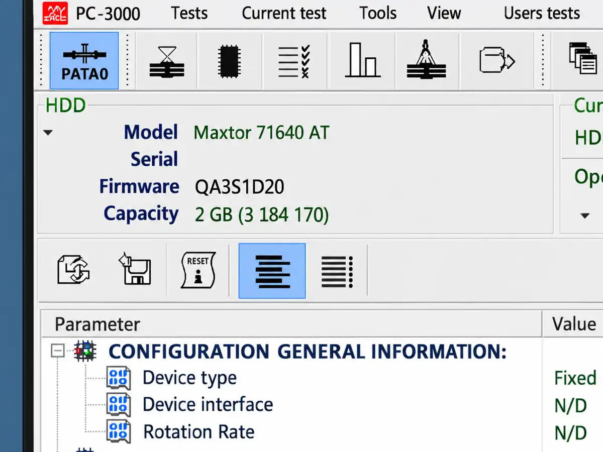Viewport: 603px width, 452px height.
Task: Click the Parameter column header
Action: 291,324
